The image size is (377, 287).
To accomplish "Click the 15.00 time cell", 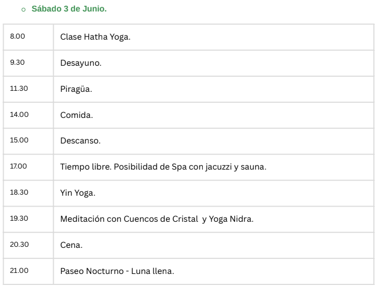I will tap(28, 141).
